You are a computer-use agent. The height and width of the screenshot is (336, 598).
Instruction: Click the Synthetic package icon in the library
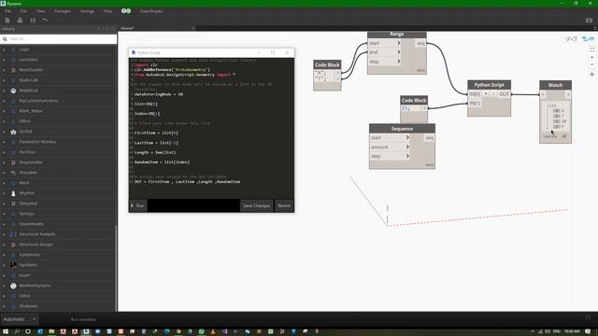click(13, 265)
